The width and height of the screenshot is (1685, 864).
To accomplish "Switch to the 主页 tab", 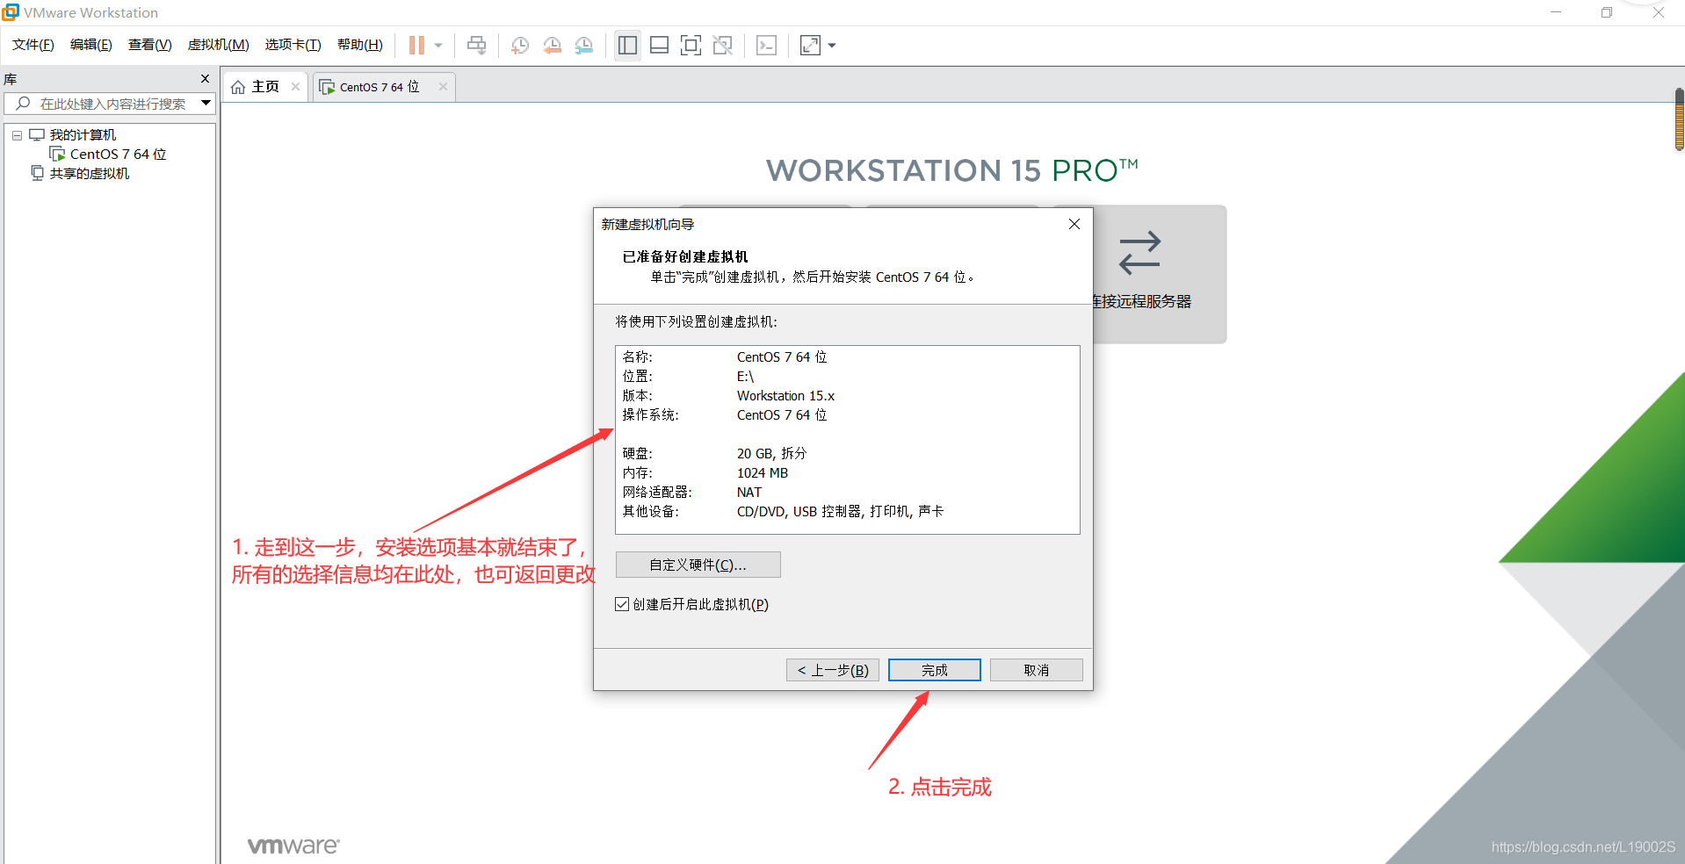I will click(265, 86).
